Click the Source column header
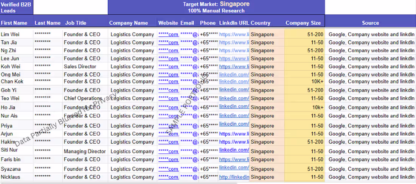Screen dimensions: 416x184 point(370,23)
